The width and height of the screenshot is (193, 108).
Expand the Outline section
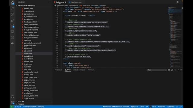tap(21, 101)
